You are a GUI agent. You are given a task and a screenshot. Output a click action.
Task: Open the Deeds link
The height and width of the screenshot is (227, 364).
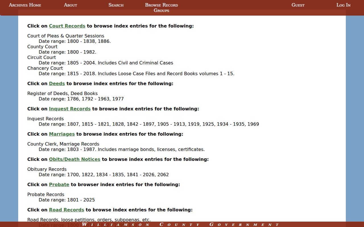click(x=57, y=83)
